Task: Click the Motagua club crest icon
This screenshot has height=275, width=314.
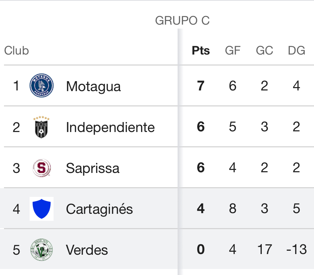Action: pos(42,86)
